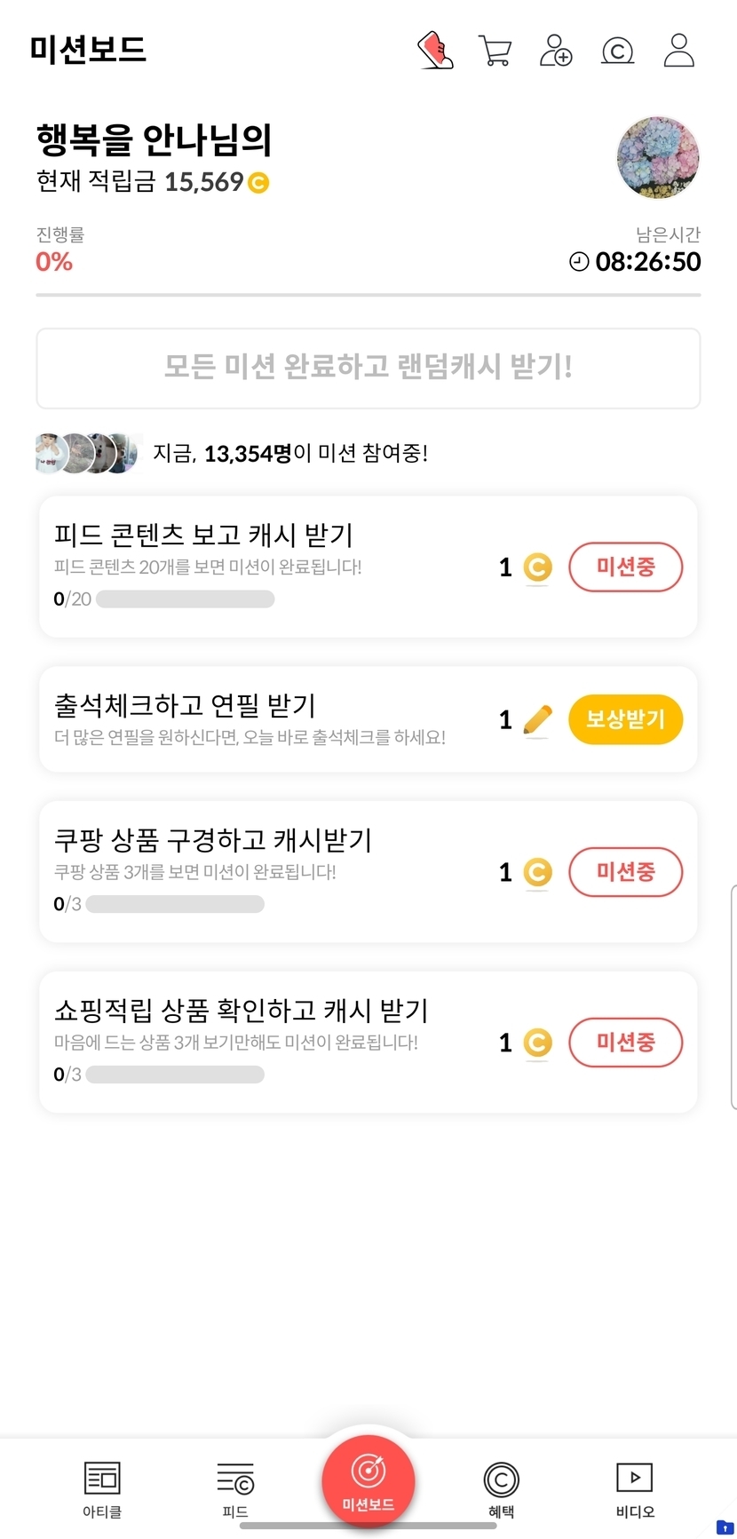Image resolution: width=737 pixels, height=1539 pixels.
Task: Open the 혜택 tab
Action: (x=501, y=1489)
